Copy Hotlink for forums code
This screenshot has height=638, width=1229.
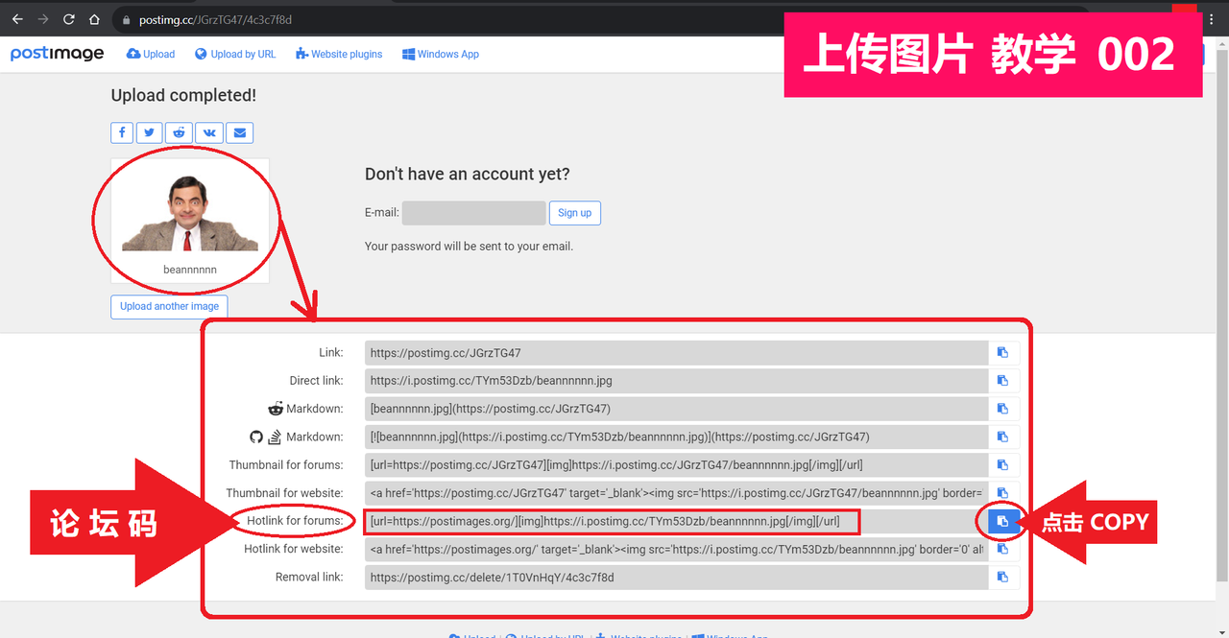(x=1003, y=521)
